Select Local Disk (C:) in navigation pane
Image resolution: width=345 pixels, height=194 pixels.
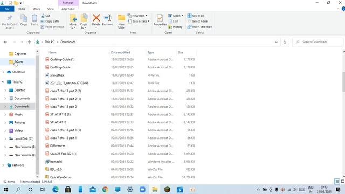pos(24,139)
